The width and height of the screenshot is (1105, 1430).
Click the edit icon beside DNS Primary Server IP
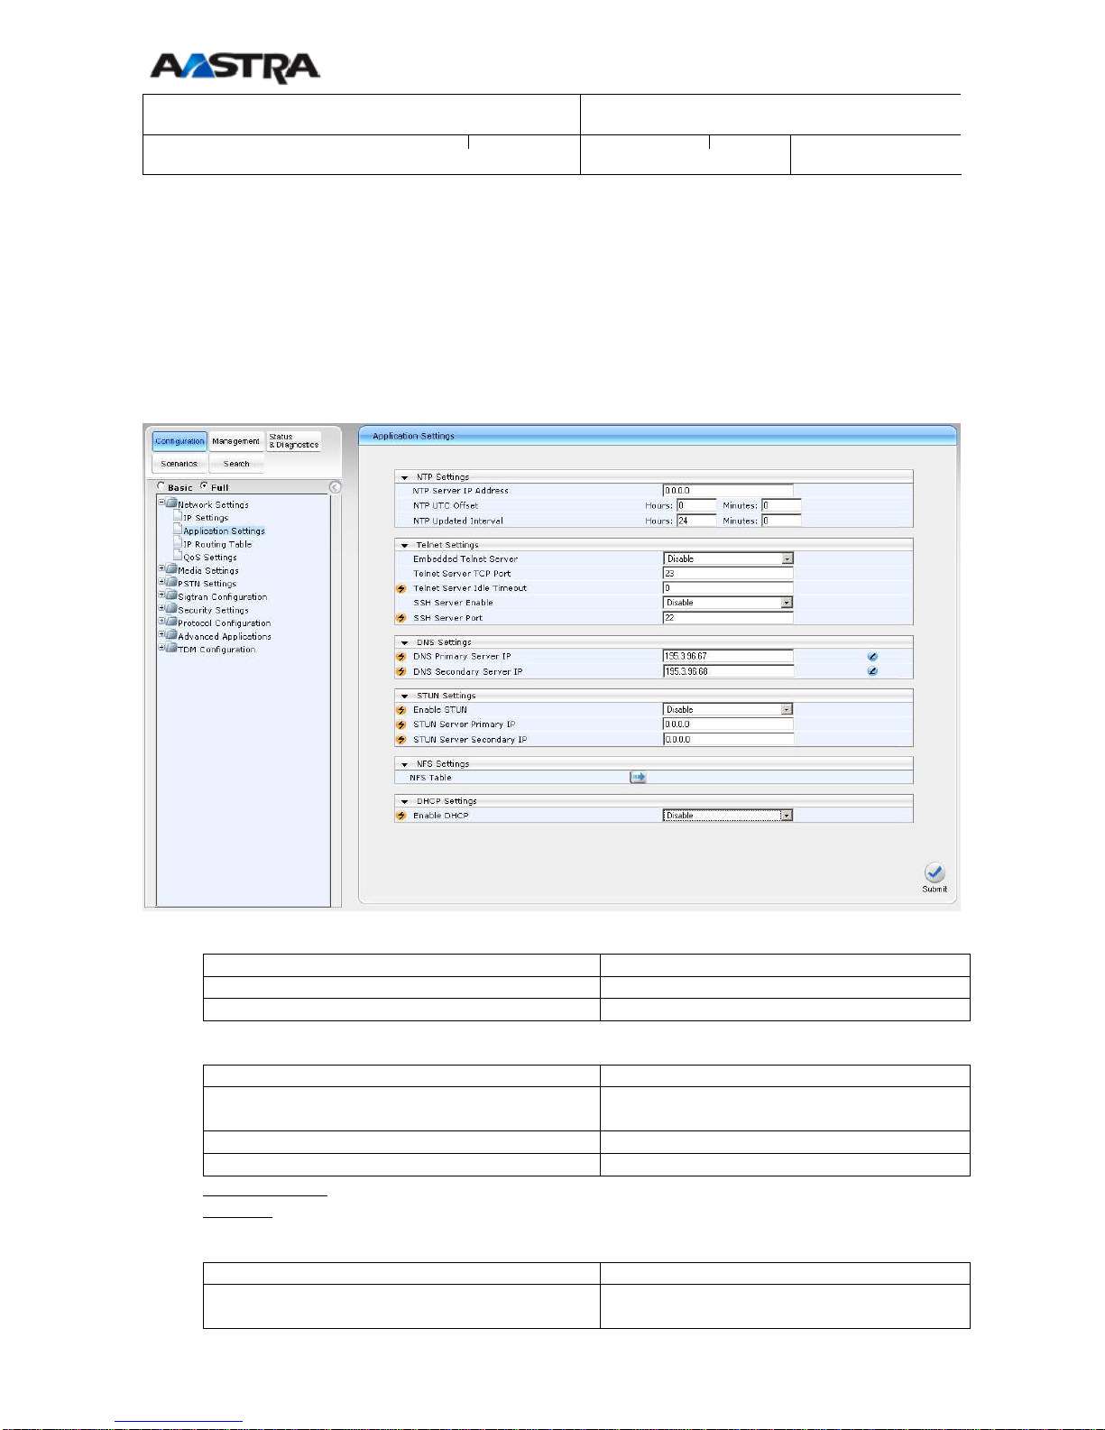click(872, 657)
